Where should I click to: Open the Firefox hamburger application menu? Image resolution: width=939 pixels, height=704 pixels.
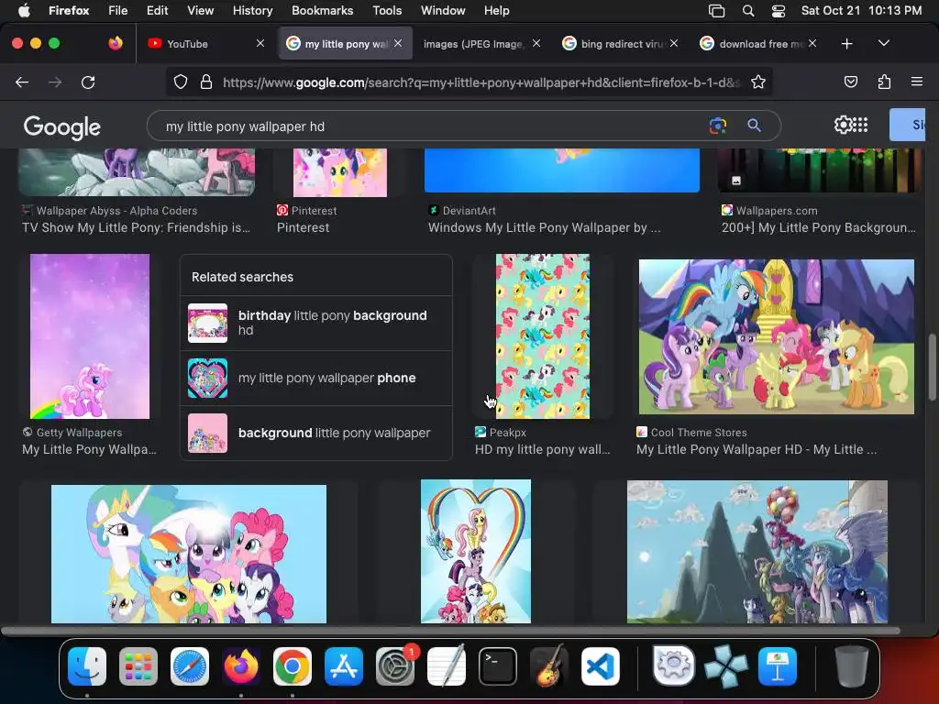point(916,82)
